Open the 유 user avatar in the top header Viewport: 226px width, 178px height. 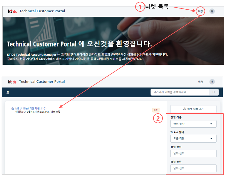point(212,11)
